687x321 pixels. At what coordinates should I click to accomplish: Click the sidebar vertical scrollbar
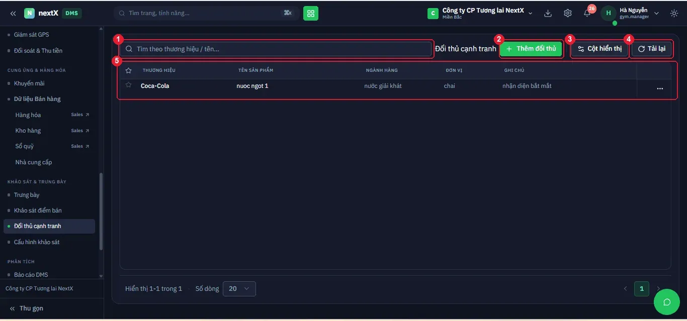(x=101, y=211)
